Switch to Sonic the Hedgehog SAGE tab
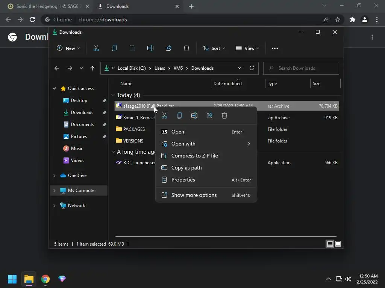The image size is (385, 288). click(48, 6)
